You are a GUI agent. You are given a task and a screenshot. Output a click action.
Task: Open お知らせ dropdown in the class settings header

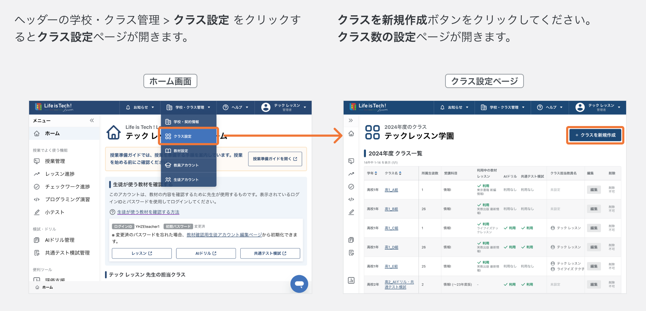point(455,107)
